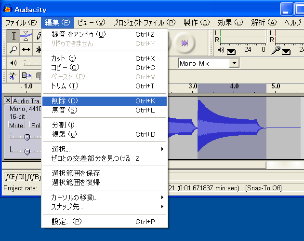This screenshot has height=241, width=304.
Task: Click the output volume slider
Action: click(32, 63)
